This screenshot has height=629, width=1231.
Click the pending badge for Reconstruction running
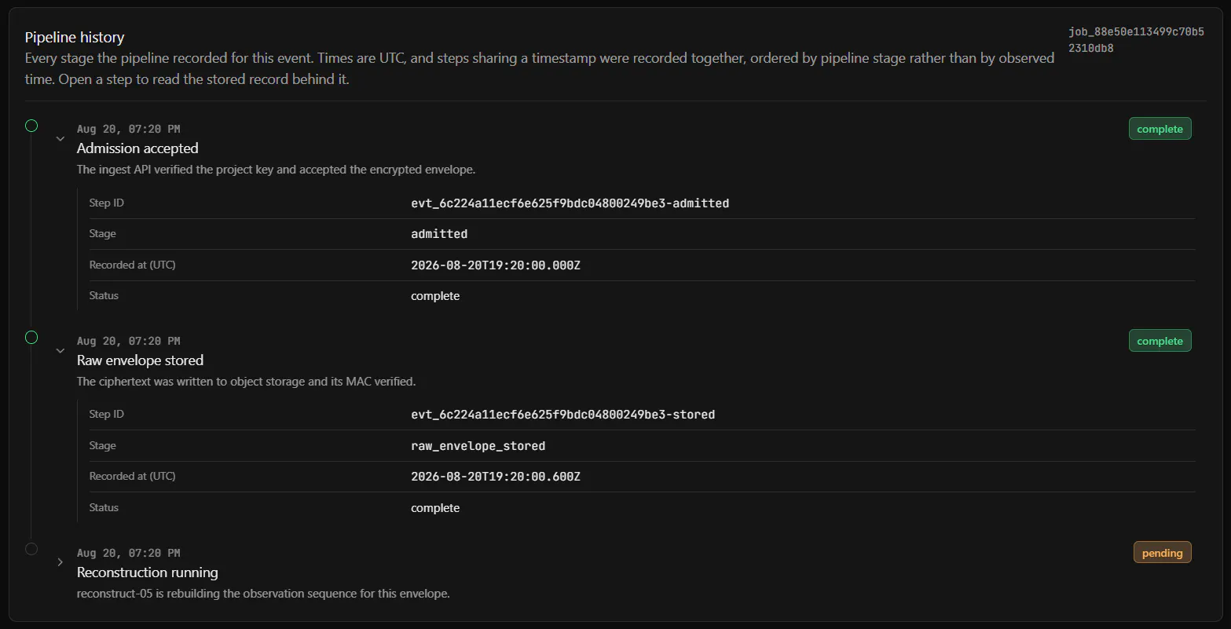click(1162, 553)
